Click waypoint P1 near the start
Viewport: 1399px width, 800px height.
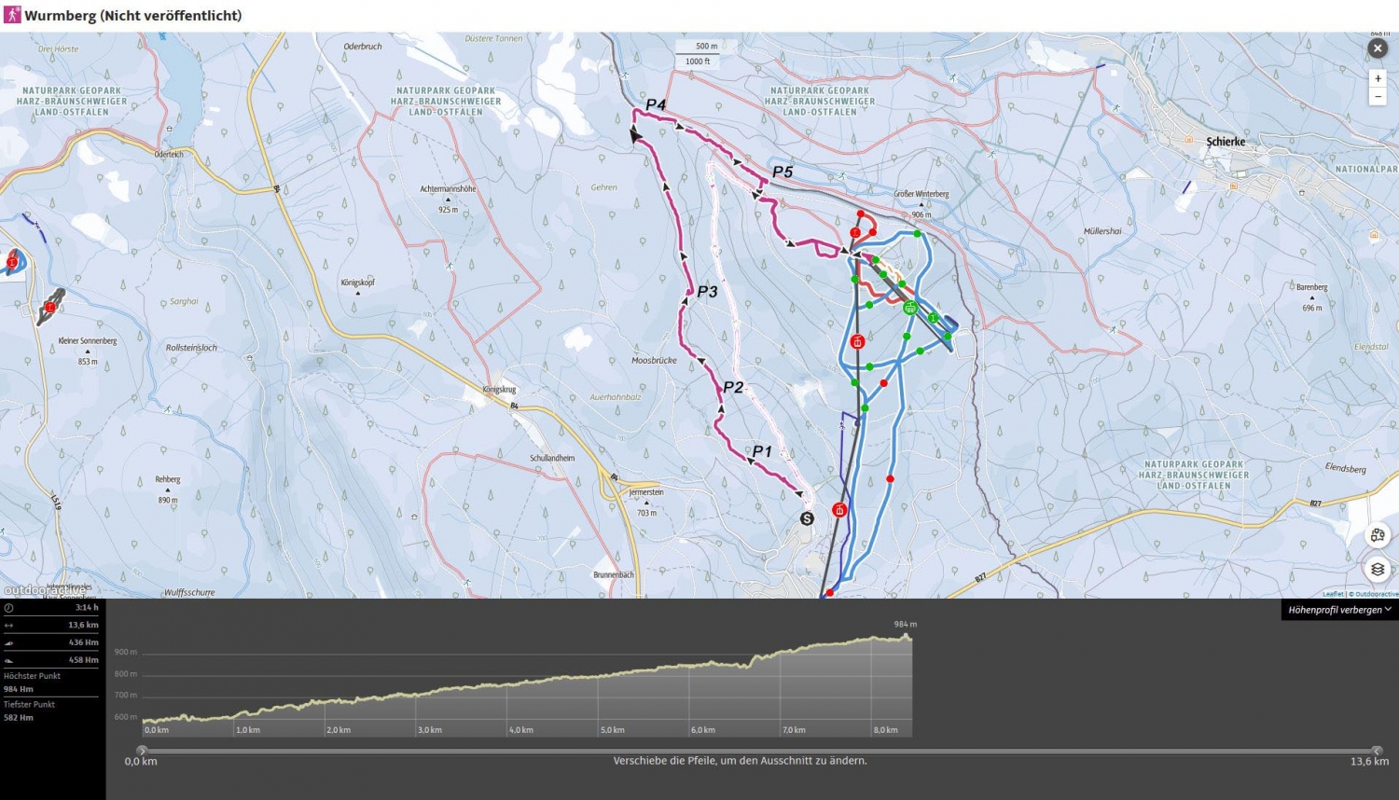click(761, 451)
